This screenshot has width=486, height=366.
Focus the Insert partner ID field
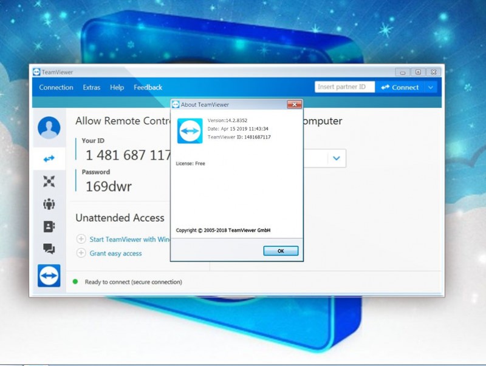coord(344,87)
